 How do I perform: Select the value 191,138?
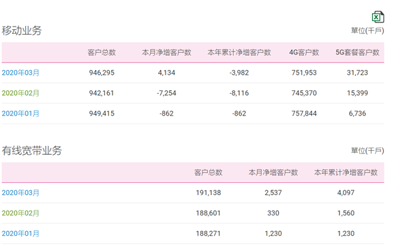coord(209,193)
